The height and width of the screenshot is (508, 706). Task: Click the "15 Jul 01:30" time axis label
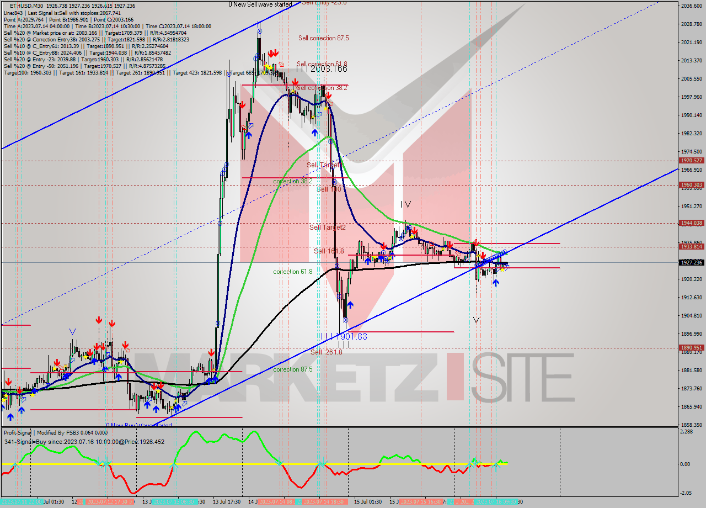(x=367, y=502)
